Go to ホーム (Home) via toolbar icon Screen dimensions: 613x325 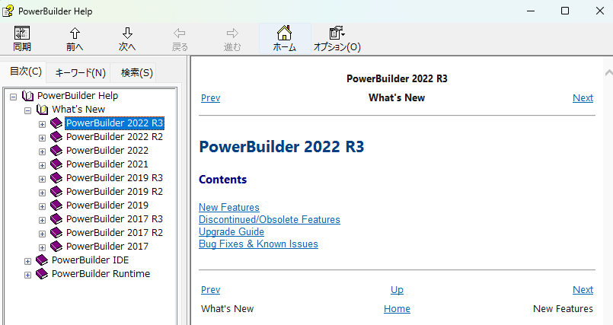(284, 34)
